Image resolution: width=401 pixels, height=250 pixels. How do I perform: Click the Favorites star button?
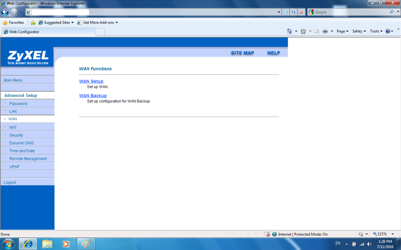[x=13, y=23]
